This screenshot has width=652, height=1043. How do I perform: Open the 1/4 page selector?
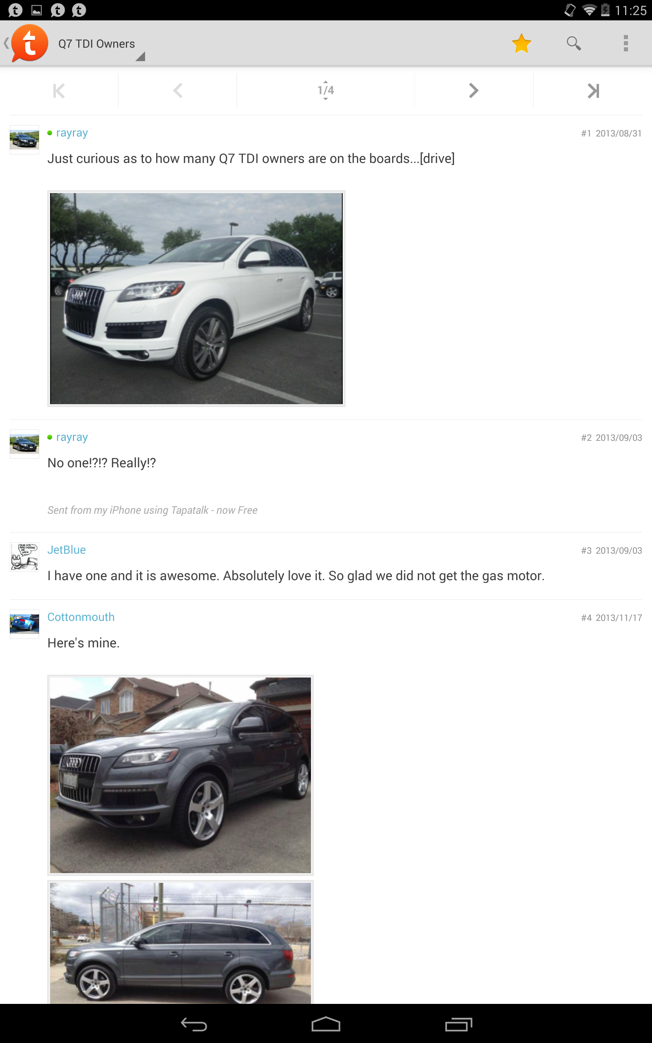pyautogui.click(x=326, y=90)
